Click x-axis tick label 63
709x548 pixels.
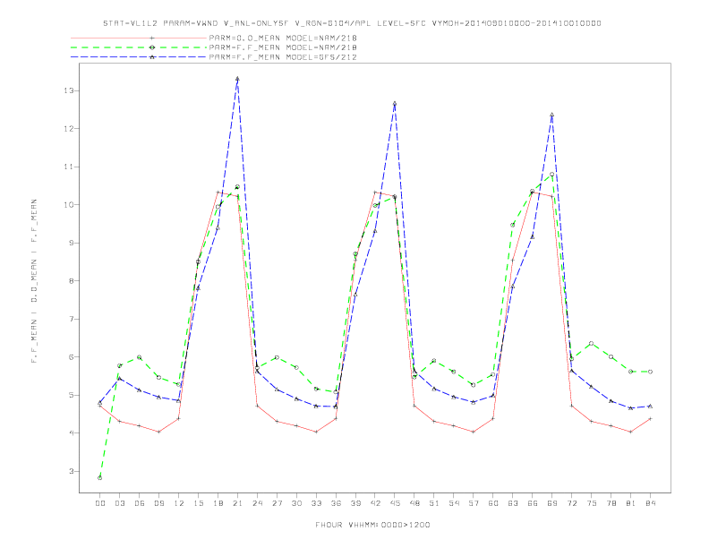[513, 503]
